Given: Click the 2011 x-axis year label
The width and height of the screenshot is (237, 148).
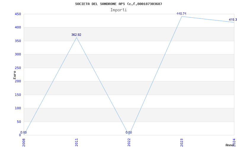Looking at the screenshot, I should coord(76,142).
